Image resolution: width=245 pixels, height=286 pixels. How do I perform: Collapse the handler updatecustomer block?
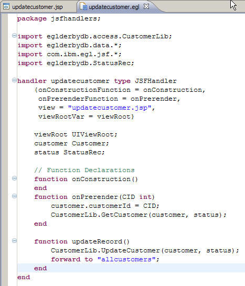14,80
